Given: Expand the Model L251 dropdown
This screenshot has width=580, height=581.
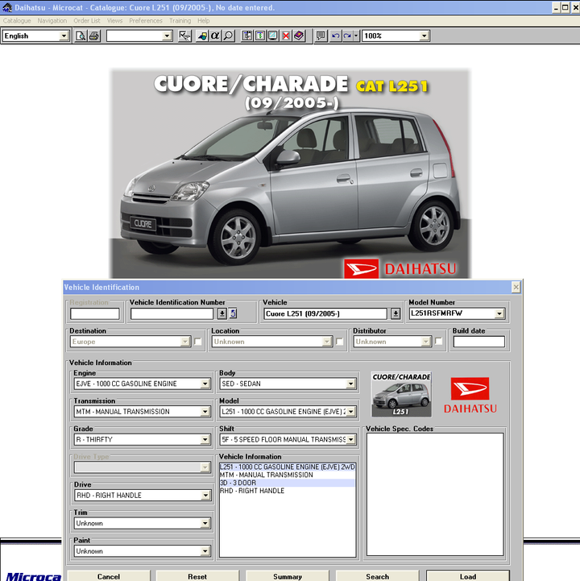Looking at the screenshot, I should pos(350,412).
